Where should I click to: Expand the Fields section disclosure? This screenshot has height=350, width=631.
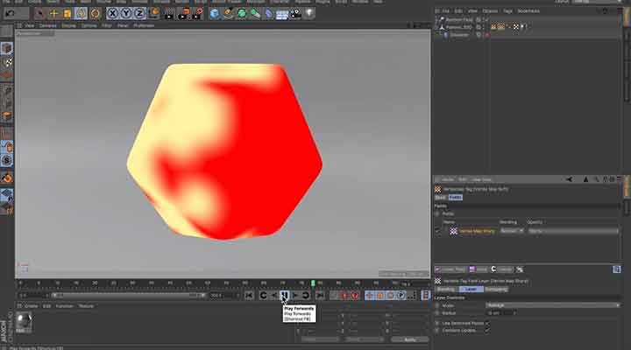(x=437, y=213)
